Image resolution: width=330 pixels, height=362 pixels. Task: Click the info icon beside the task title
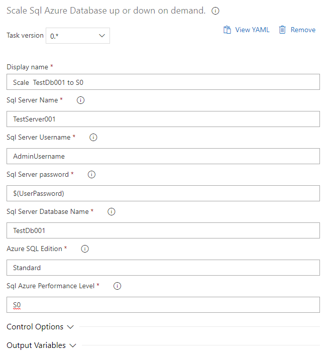(215, 11)
